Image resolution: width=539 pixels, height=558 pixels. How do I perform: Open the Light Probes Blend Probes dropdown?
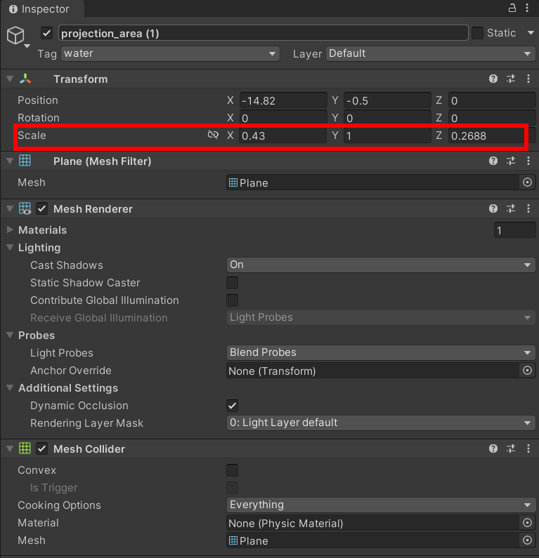tap(381, 352)
